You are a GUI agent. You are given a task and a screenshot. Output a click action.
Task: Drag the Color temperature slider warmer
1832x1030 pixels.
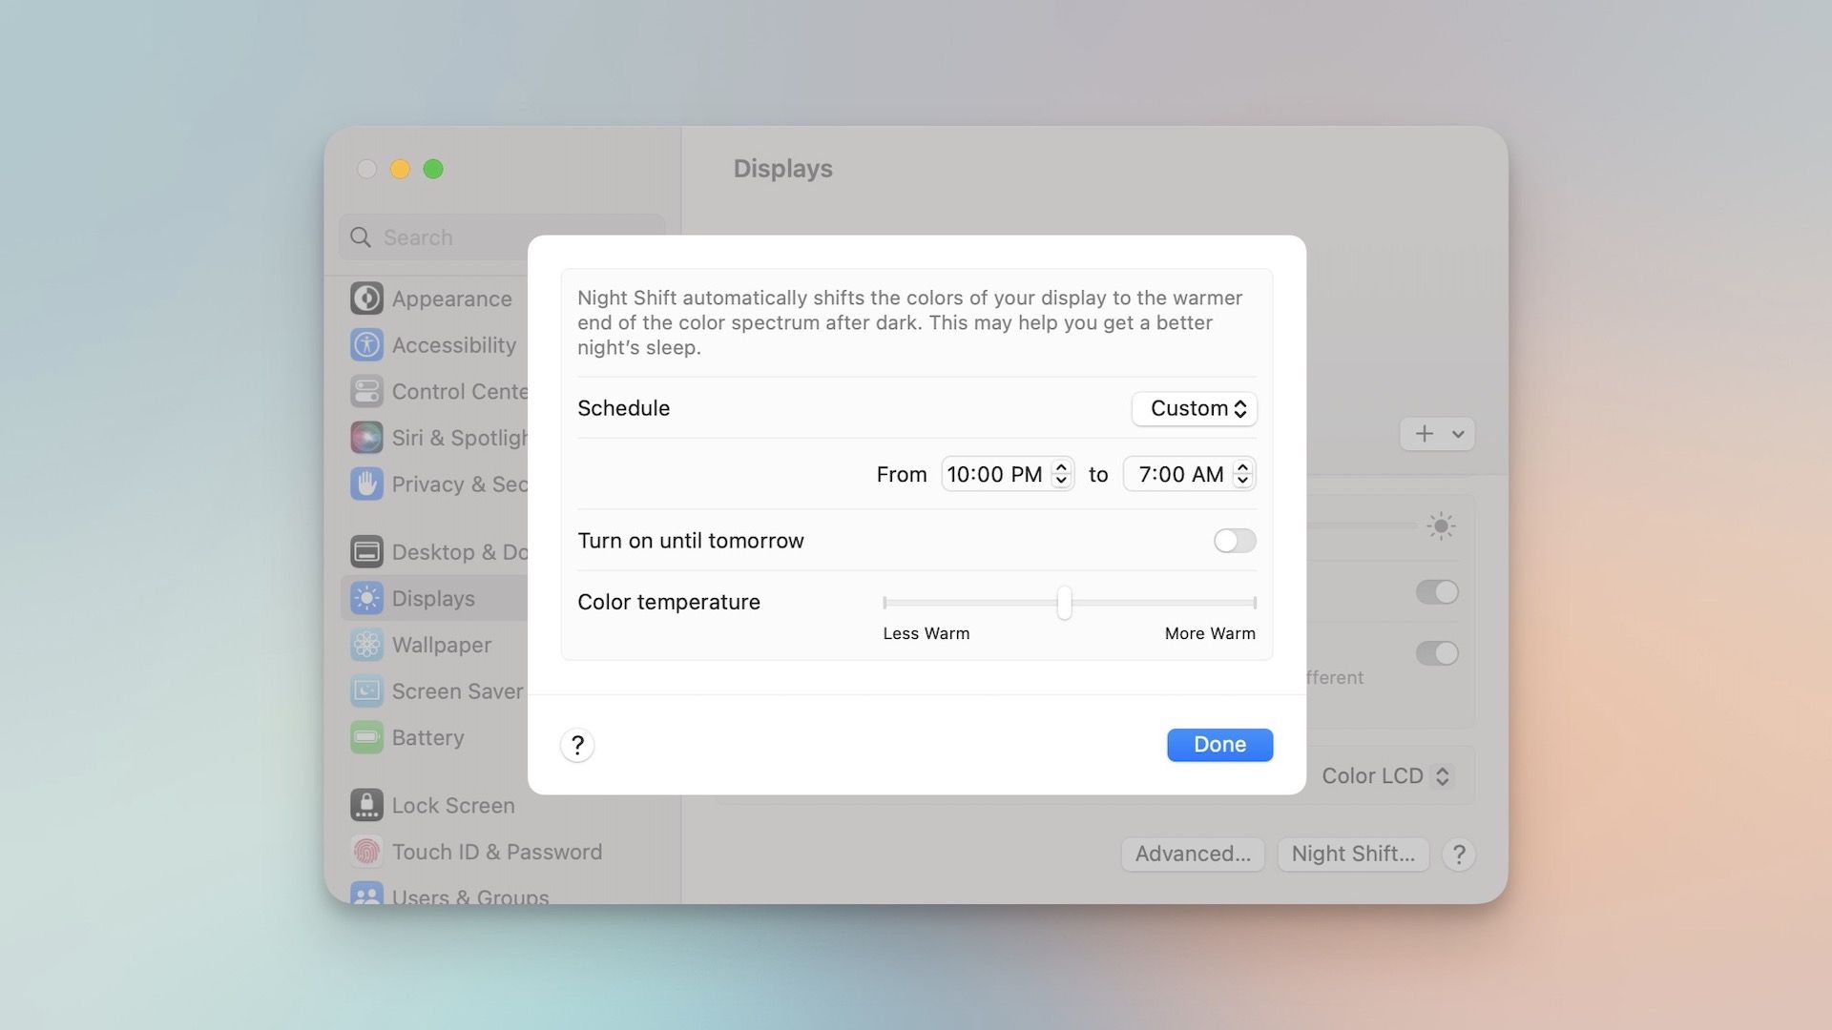[x=1065, y=603]
